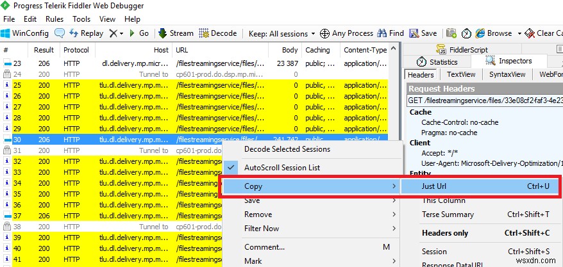
Task: Click the Clear Cache toolbar icon
Action: click(530, 33)
